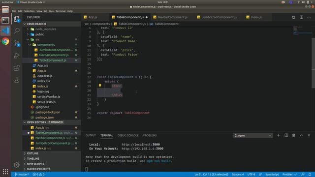This screenshot has width=315, height=177.
Task: Open NavbarComponent.js in explorer tree
Action: point(54,55)
